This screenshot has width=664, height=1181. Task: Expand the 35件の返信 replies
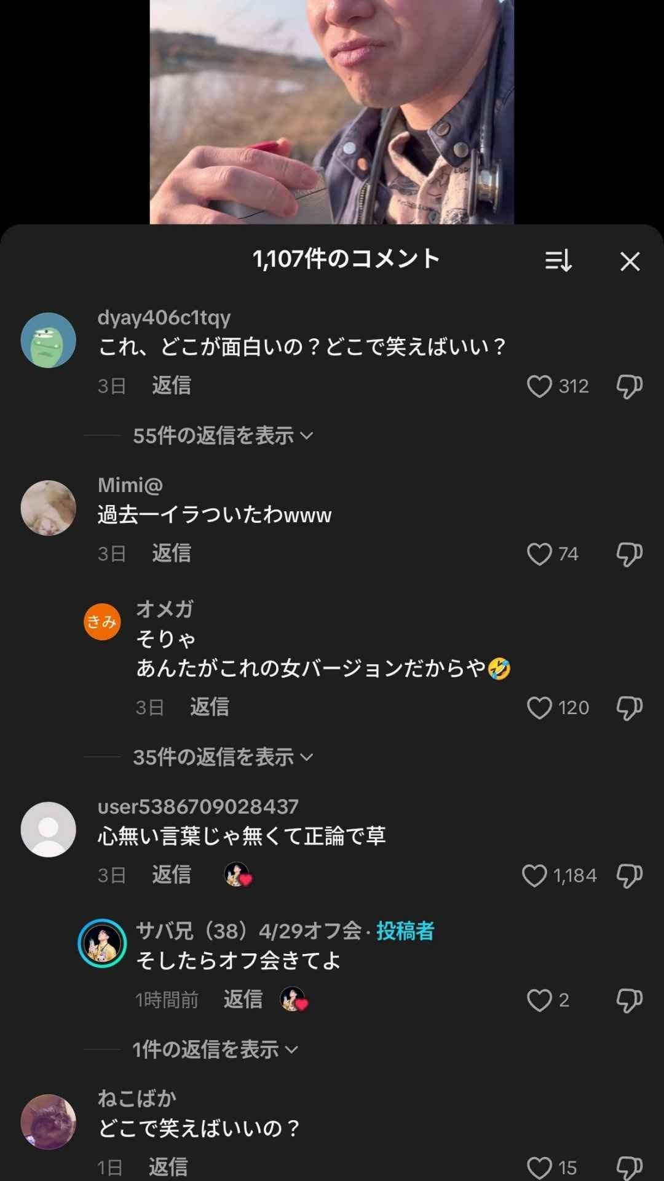(223, 757)
